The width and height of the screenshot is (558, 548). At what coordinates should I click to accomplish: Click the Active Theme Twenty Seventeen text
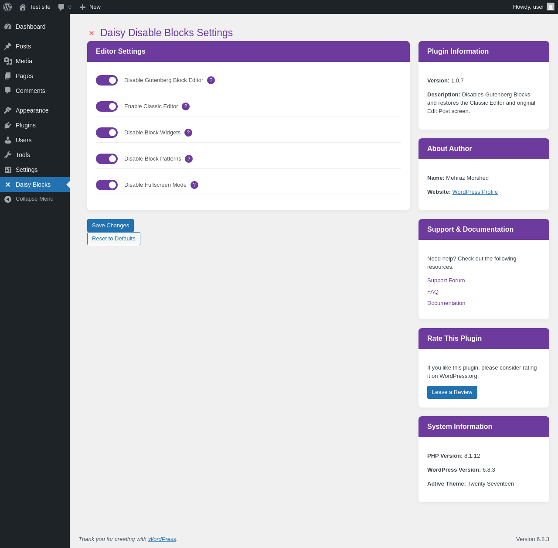(x=470, y=484)
